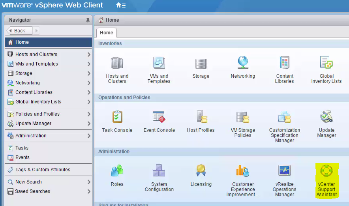Open VMs and Templates inventory icon
This screenshot has height=206, width=349.
(159, 63)
